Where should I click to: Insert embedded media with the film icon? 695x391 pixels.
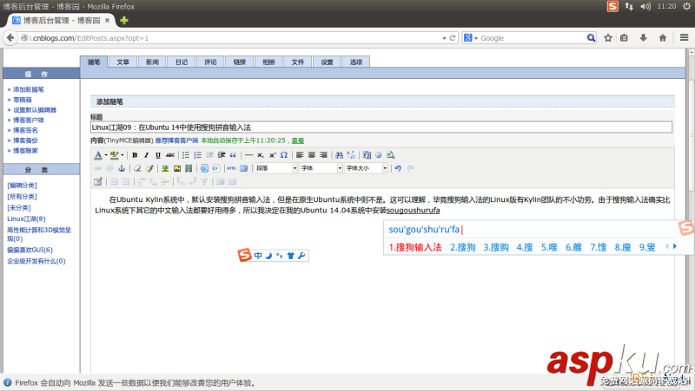pos(189,168)
